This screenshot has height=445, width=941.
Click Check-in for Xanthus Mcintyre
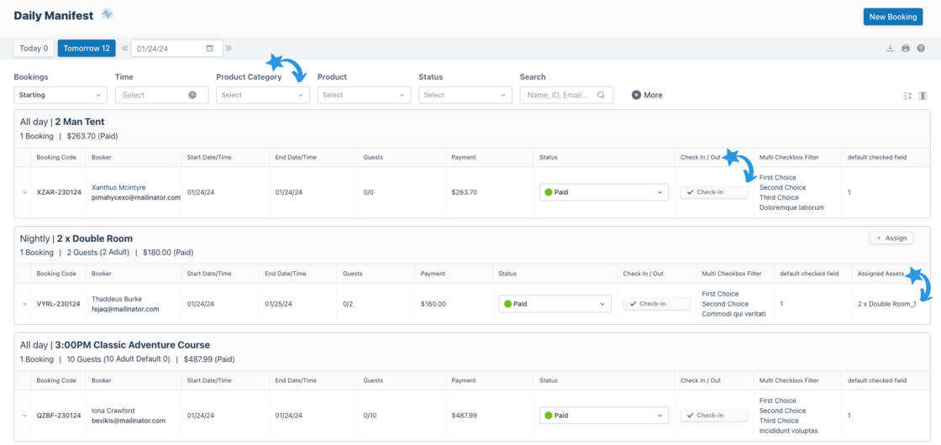click(714, 192)
